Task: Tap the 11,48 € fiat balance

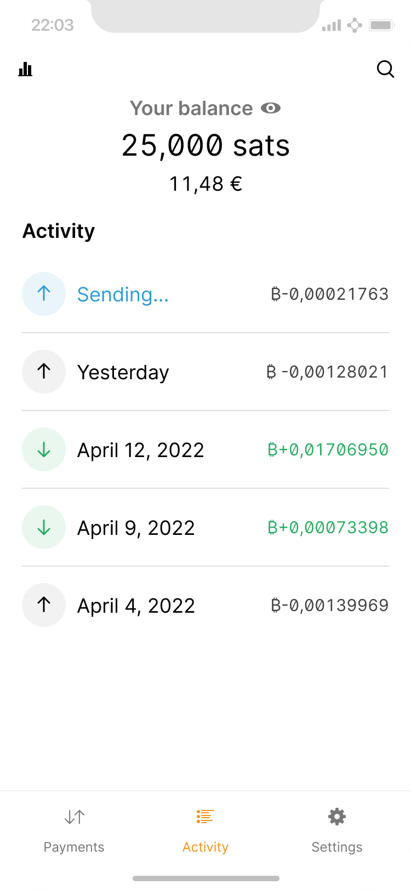Action: 206,184
